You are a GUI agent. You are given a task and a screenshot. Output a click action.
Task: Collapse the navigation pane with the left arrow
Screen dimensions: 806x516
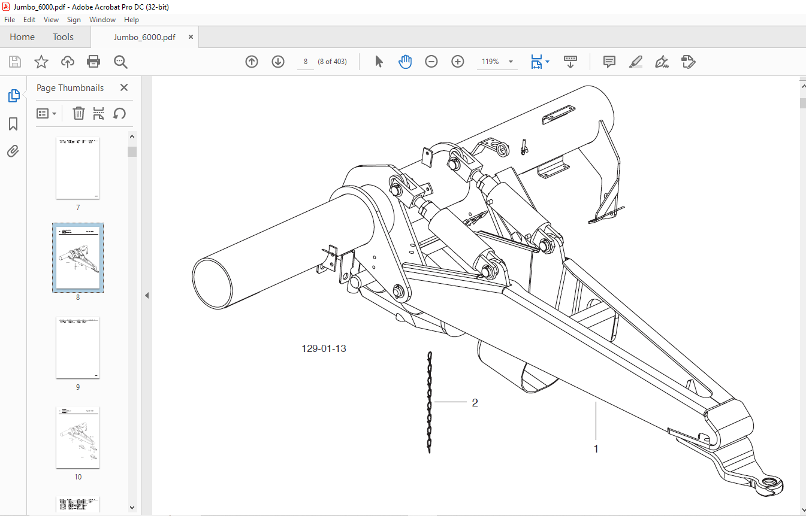pyautogui.click(x=147, y=295)
